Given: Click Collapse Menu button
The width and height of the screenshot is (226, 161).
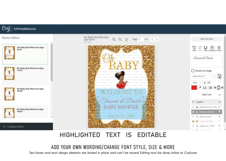Looking at the screenshot, I should [x=26, y=127].
